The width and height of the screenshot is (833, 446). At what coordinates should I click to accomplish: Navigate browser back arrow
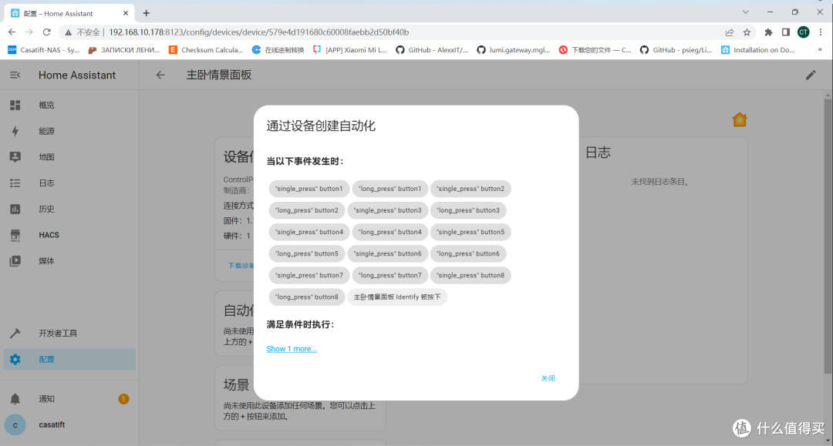[x=12, y=32]
